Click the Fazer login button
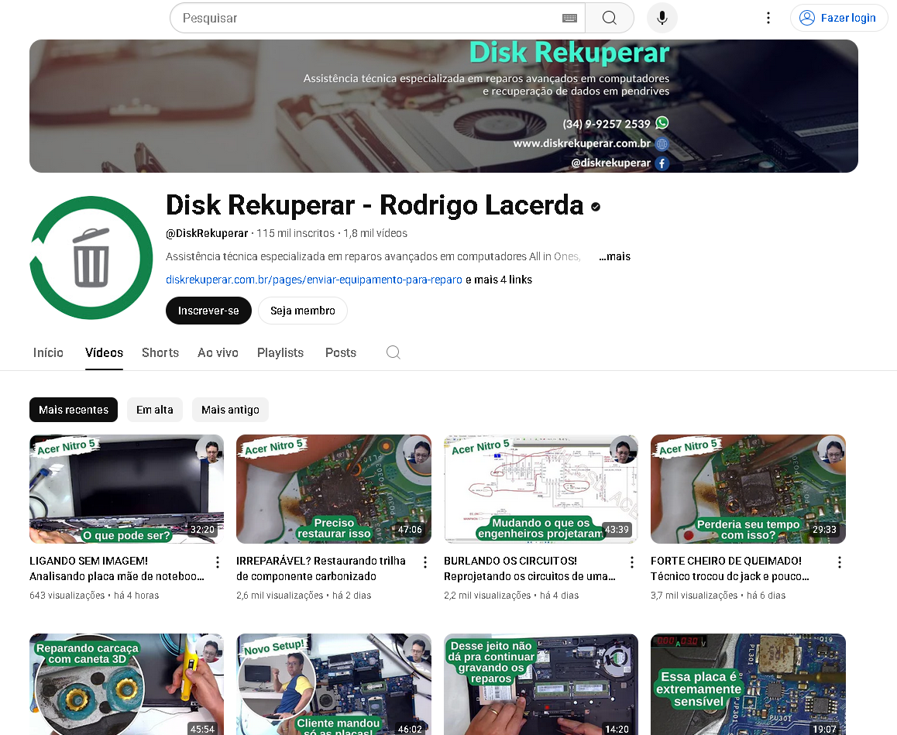 (x=839, y=19)
